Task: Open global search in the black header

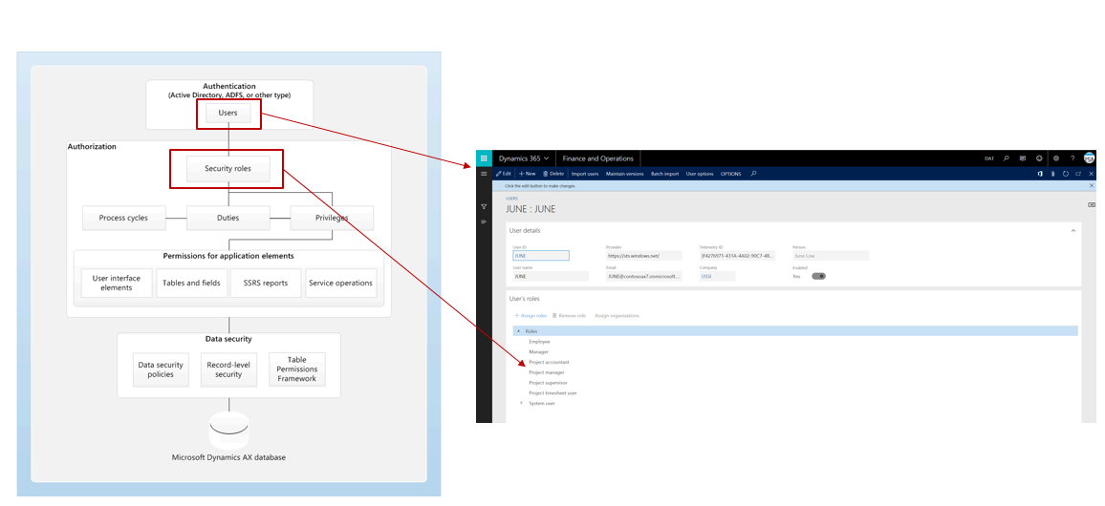Action: pos(1007,158)
